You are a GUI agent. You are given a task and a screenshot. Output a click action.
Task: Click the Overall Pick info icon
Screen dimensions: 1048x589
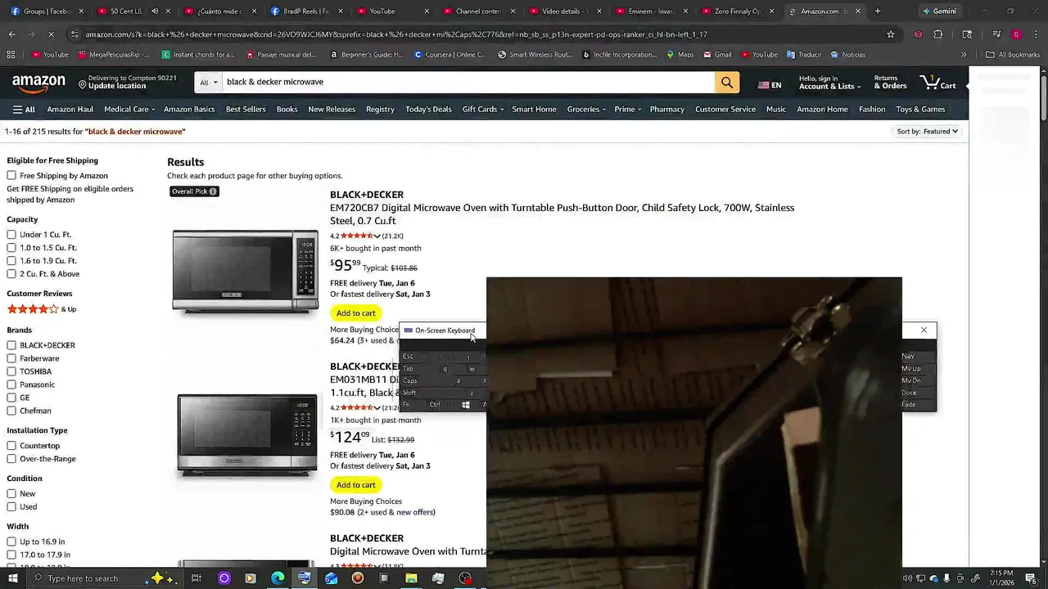pyautogui.click(x=213, y=191)
